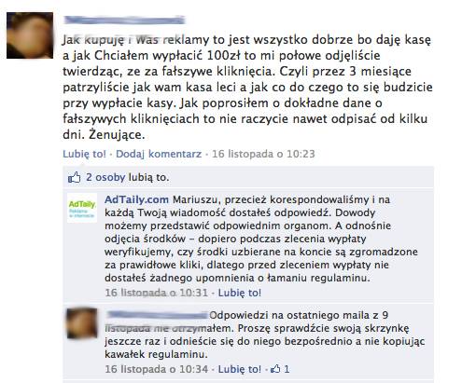Click the reply text 'Odpowiedzi na ostatniego maila'
The width and height of the screenshot is (462, 383).
pyautogui.click(x=264, y=335)
